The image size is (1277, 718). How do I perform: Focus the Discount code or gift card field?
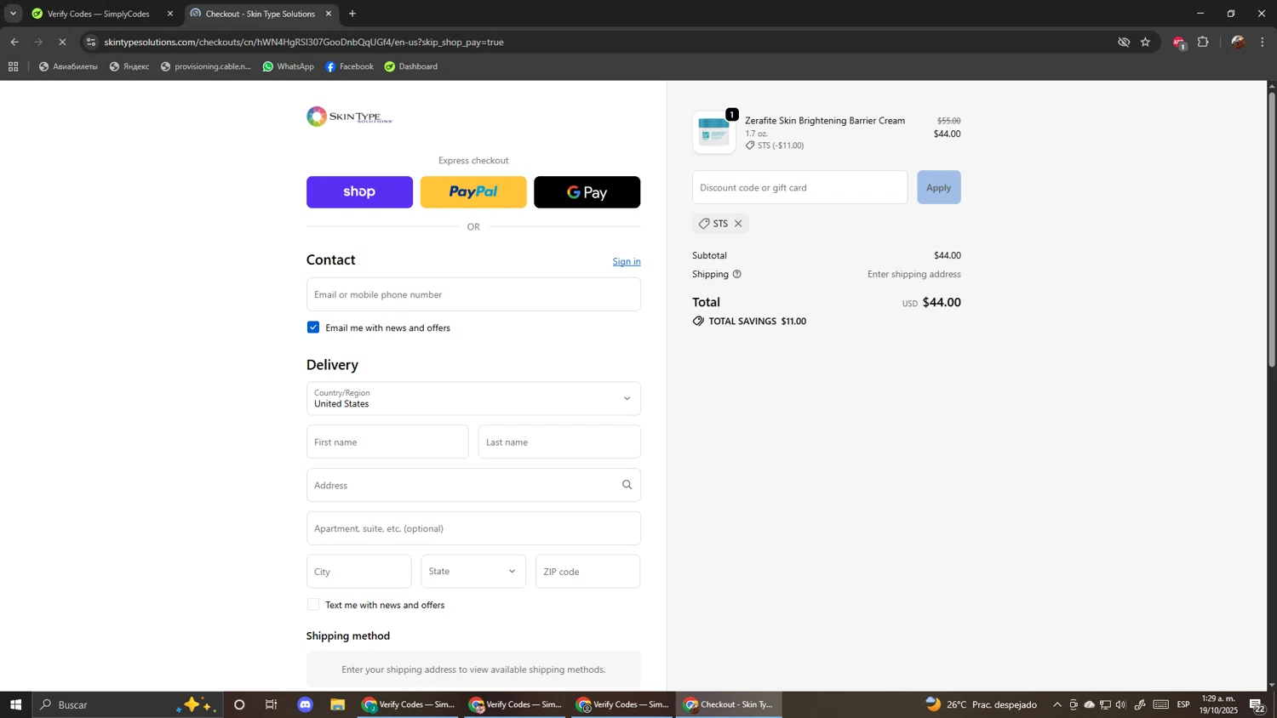(800, 187)
